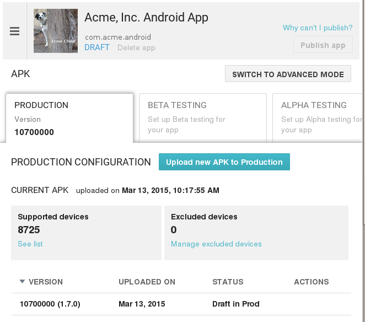The height and width of the screenshot is (322, 365).
Task: Click the Delete app link
Action: tap(136, 48)
